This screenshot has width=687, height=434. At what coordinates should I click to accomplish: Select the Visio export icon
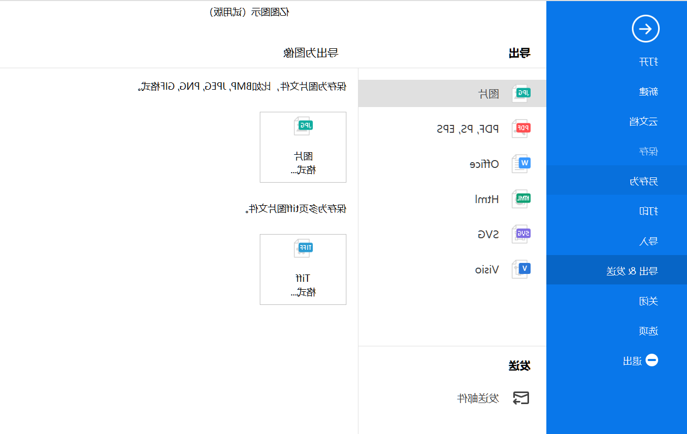point(521,269)
